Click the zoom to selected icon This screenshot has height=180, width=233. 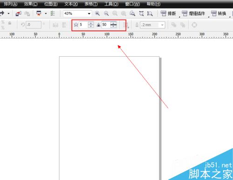pos(115,13)
